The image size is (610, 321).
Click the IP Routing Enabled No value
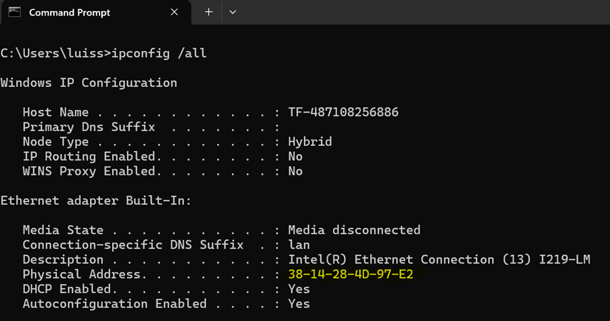pyautogui.click(x=295, y=156)
